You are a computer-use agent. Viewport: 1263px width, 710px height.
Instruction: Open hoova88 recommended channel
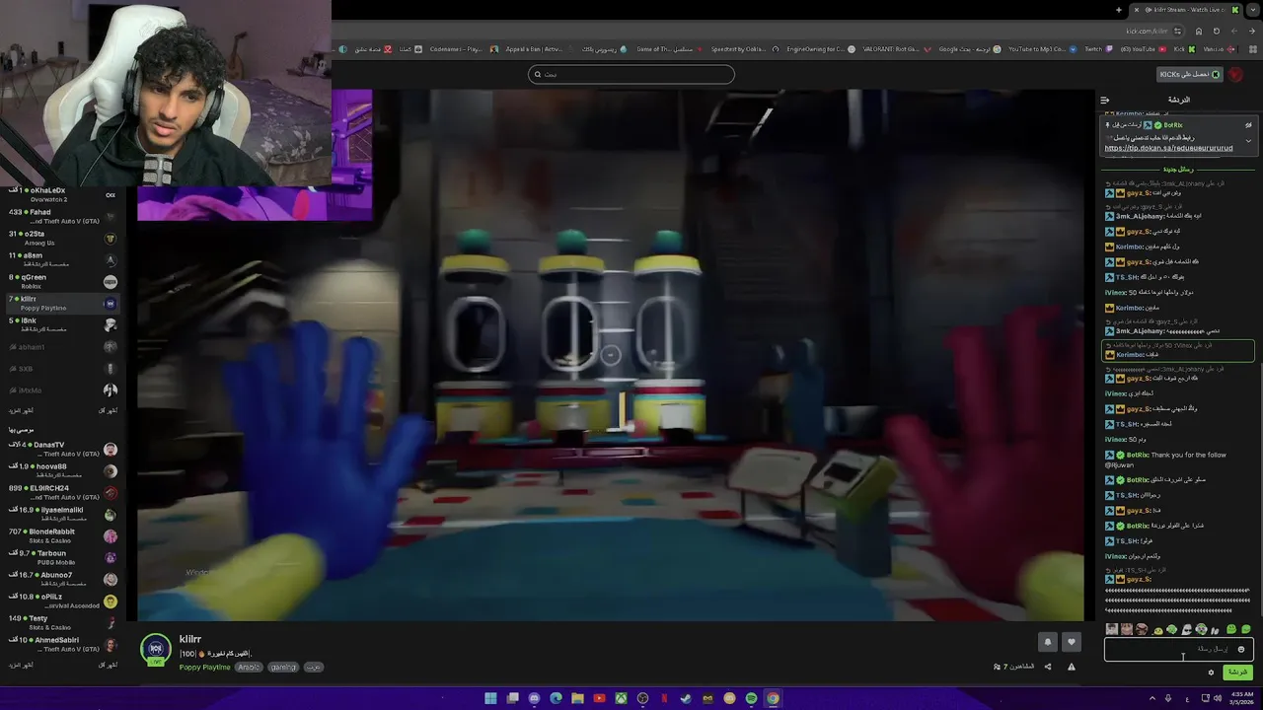coord(61,470)
